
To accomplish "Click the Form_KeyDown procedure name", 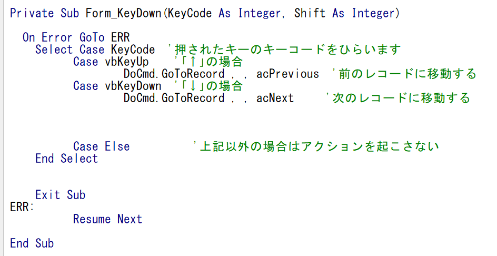I will (x=123, y=13).
